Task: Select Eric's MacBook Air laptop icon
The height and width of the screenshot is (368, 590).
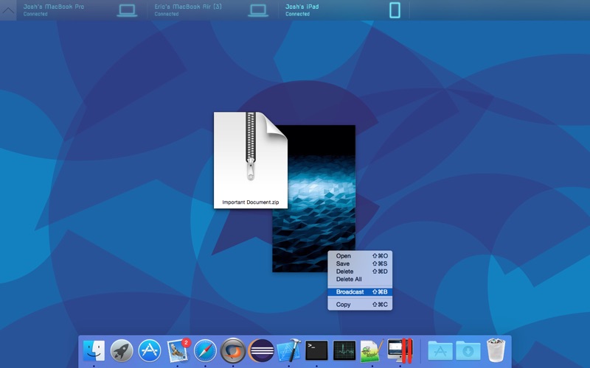Action: (258, 10)
